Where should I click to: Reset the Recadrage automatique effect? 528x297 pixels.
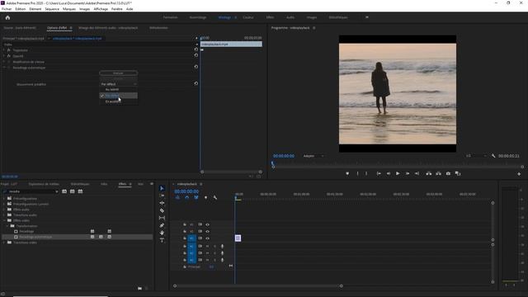(x=196, y=67)
